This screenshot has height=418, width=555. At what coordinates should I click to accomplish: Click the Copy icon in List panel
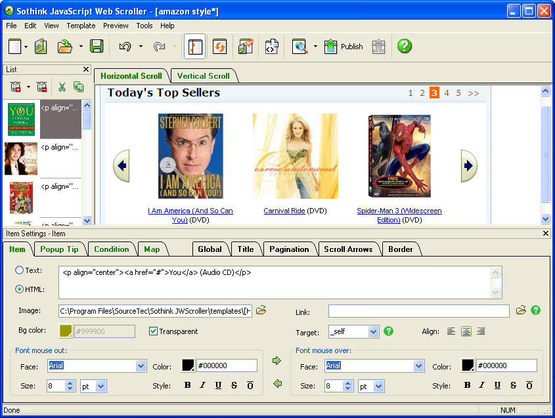pos(78,87)
